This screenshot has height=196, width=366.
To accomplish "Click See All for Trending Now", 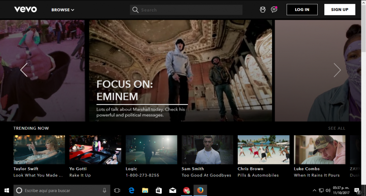I will [x=336, y=128].
